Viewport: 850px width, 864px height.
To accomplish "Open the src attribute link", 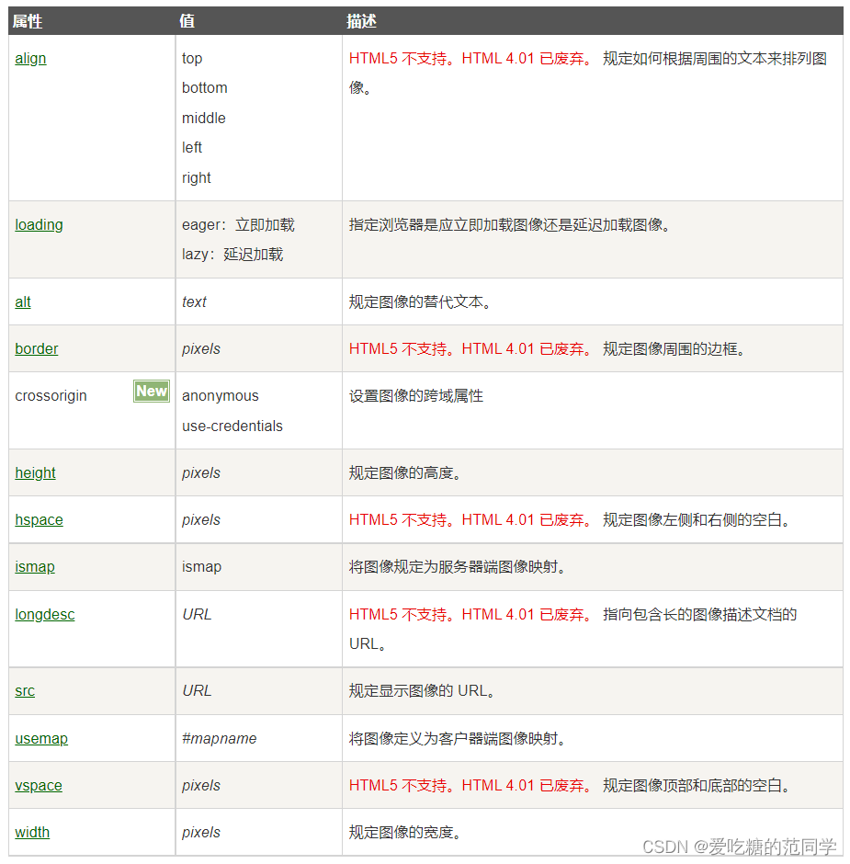I will (25, 690).
